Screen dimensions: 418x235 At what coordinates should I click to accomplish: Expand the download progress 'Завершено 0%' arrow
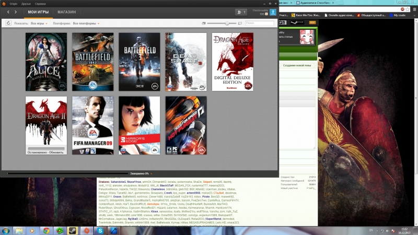(x=152, y=173)
